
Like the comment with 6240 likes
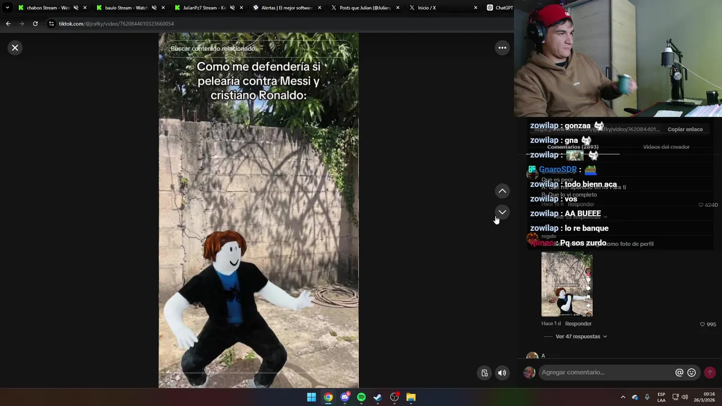pos(701,205)
